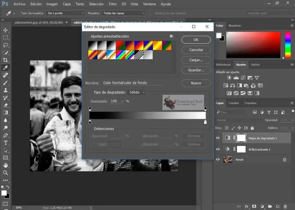The width and height of the screenshot is (295, 210).
Task: Click Mapa de degradado 1 layer mask thumbnail
Action: [241, 138]
